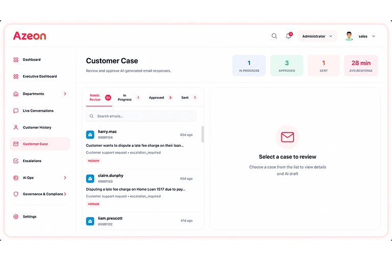The height and width of the screenshot is (261, 392).
Task: Open Customer History page
Action: coord(37,127)
